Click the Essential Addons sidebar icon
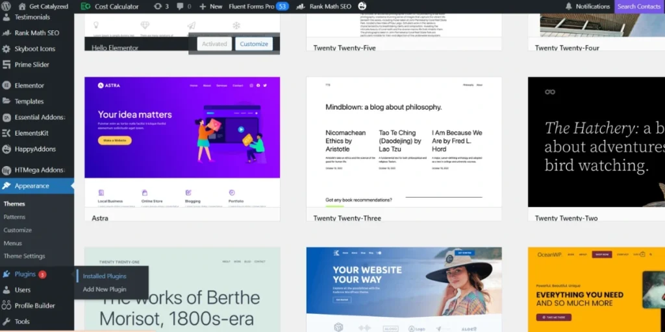Viewport: 665px width, 332px height. 6,117
